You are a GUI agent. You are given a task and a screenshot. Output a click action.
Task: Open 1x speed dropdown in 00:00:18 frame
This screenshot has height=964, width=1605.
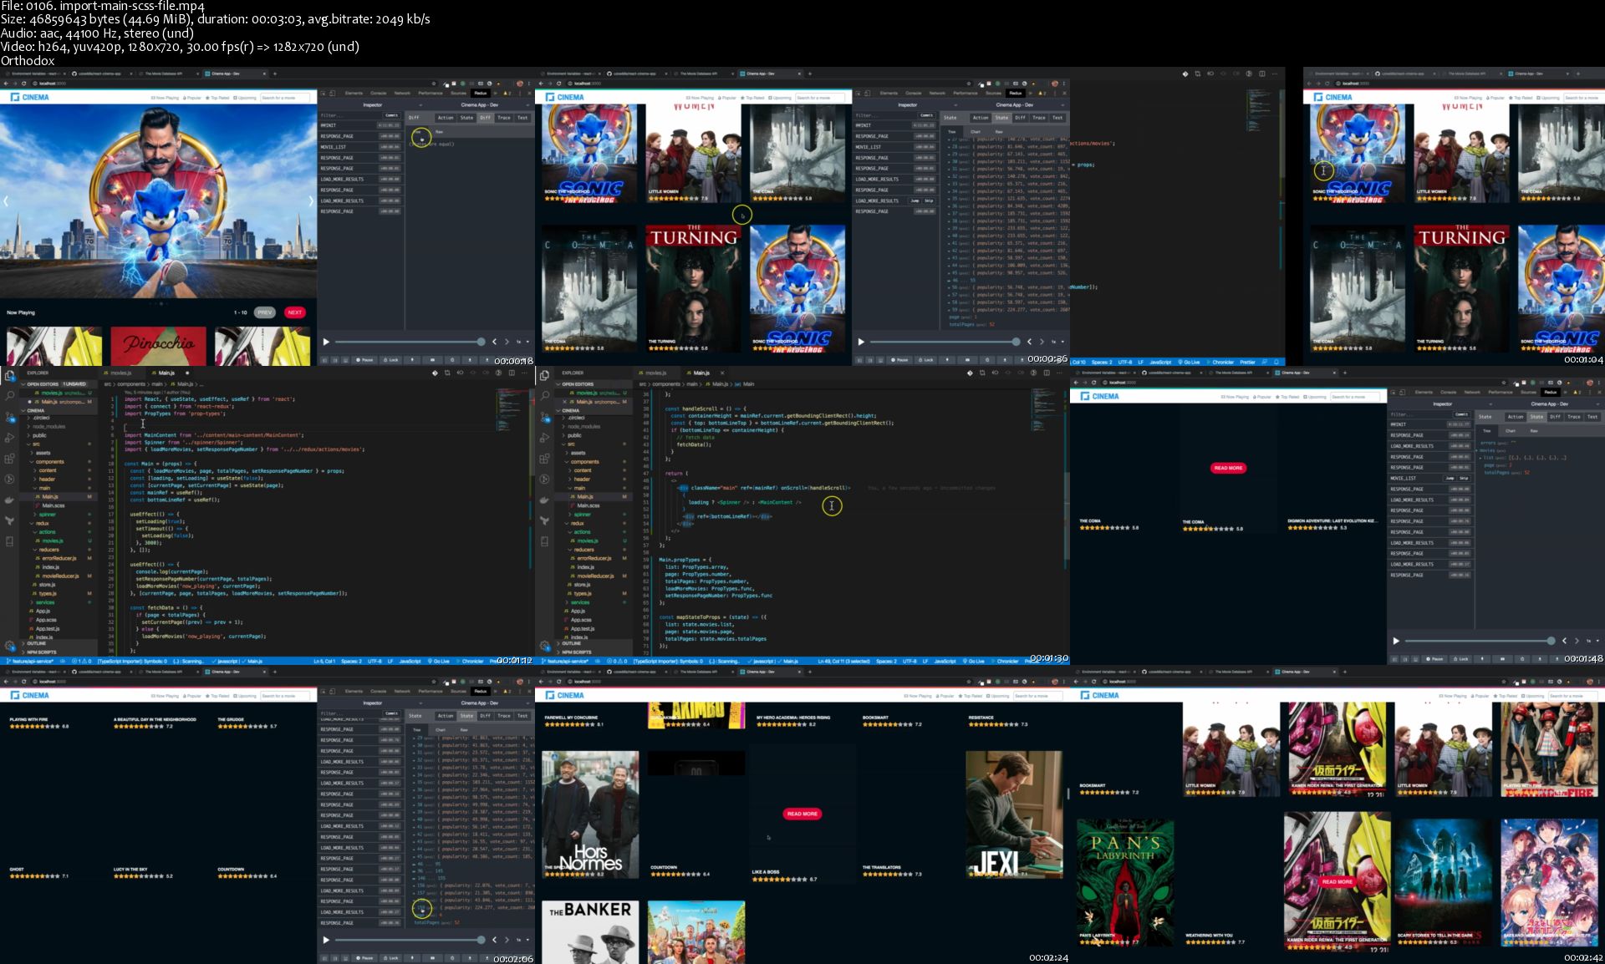(522, 342)
